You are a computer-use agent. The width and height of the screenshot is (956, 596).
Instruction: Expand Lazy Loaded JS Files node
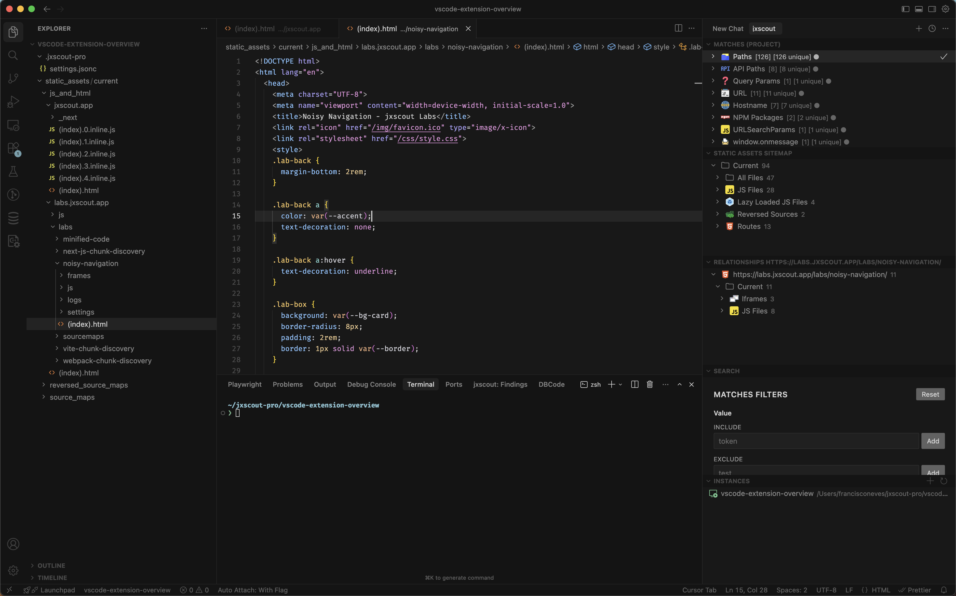coord(717,202)
